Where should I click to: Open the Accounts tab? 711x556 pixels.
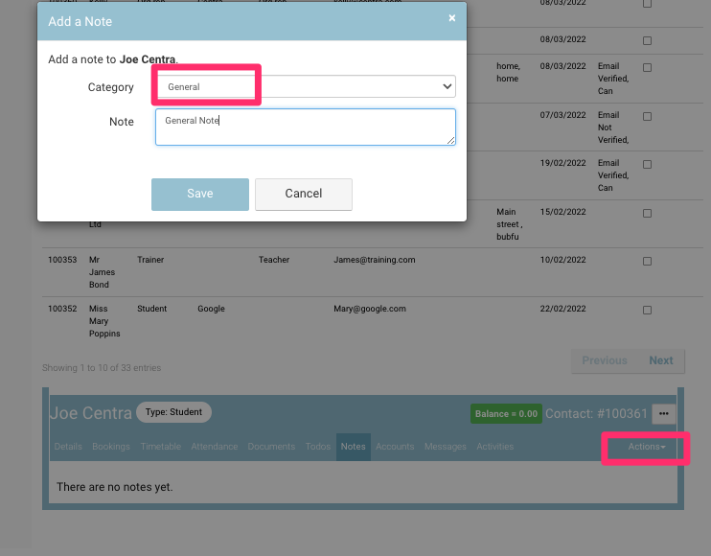coord(395,447)
